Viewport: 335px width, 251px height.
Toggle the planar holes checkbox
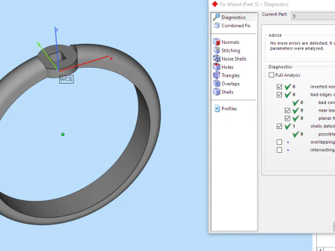tap(288, 119)
